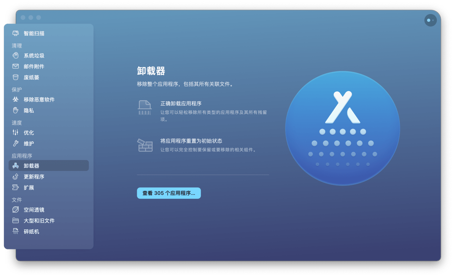This screenshot has height=278, width=454.
Task: Click the Space Lens planet icon
Action: pyautogui.click(x=15, y=210)
